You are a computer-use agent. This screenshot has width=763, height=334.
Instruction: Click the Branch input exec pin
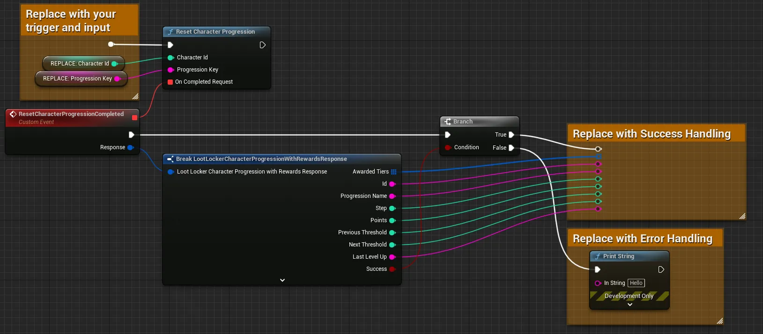(448, 135)
